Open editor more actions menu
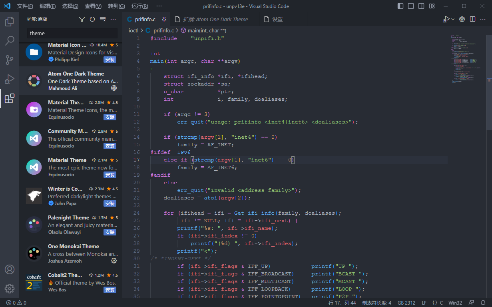Screen dimensions: 492x307 click(483, 19)
